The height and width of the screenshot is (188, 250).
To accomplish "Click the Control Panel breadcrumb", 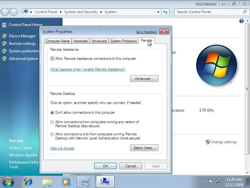I will (x=46, y=12).
